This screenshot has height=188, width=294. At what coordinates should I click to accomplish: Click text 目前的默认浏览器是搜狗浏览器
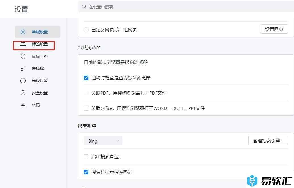[116, 62]
